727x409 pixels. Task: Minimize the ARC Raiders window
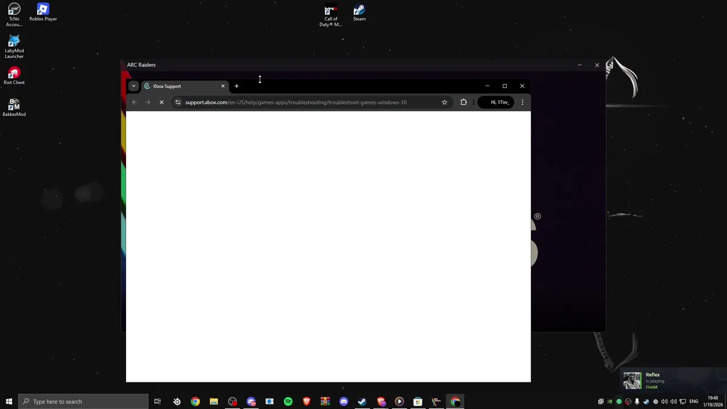coord(579,65)
